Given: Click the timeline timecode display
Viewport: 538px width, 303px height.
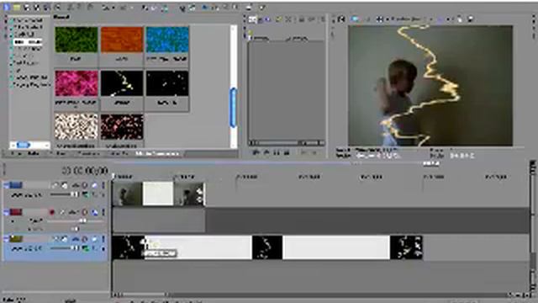Looking at the screenshot, I should tap(85, 170).
